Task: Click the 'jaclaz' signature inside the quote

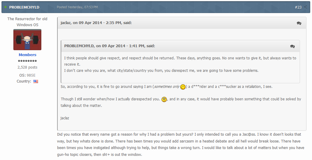Action: click(65, 118)
